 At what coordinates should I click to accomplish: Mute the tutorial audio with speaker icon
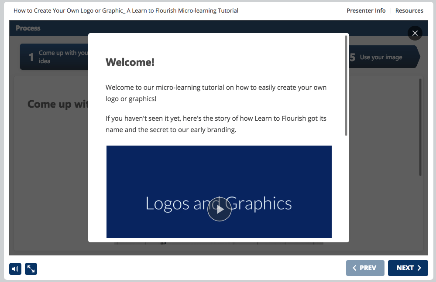point(15,269)
